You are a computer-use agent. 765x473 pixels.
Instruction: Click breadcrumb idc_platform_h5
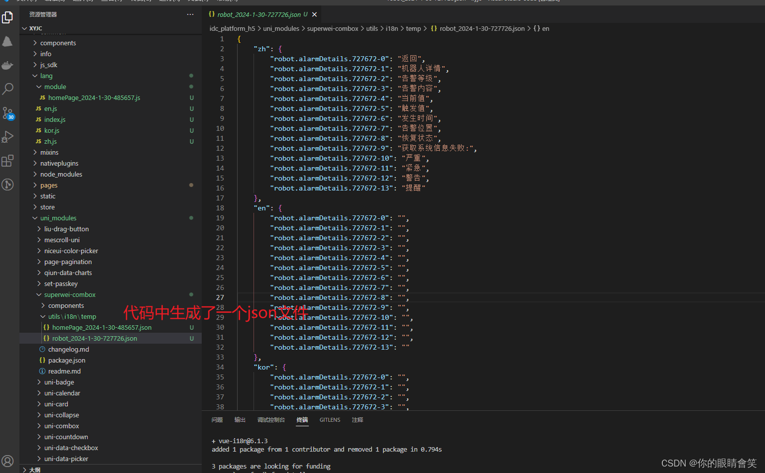point(232,28)
